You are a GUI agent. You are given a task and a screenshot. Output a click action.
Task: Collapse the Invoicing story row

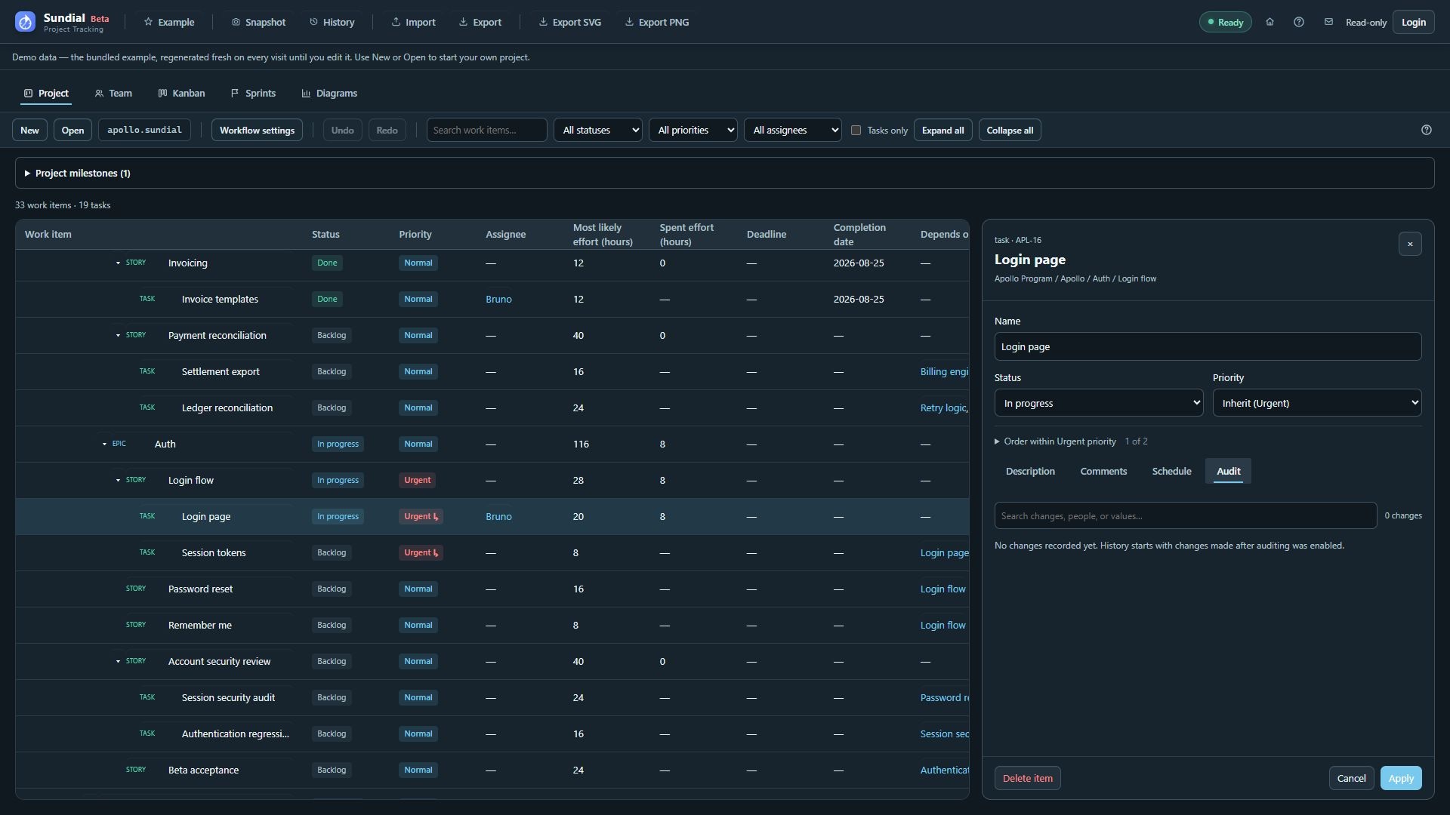(x=118, y=263)
